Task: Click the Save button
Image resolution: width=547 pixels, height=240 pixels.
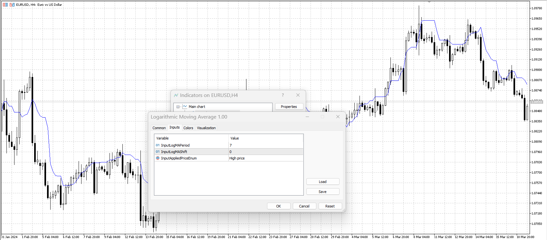Action: tap(323, 192)
